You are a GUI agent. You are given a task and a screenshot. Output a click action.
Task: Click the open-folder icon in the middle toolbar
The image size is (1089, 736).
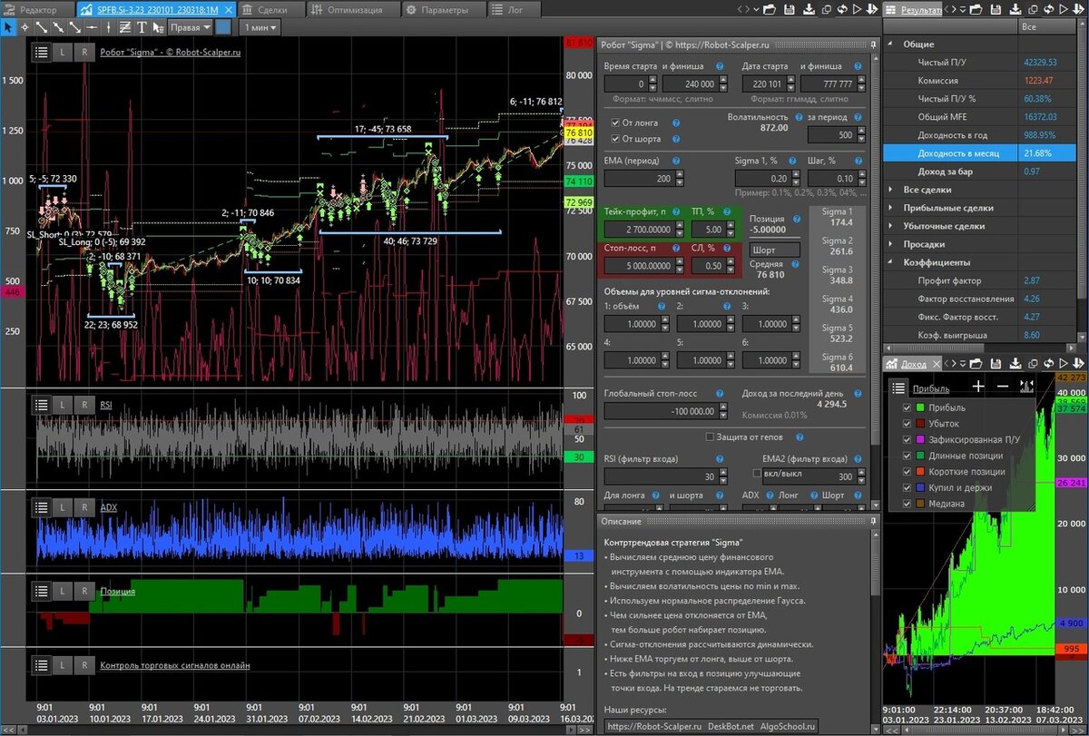pos(770,10)
